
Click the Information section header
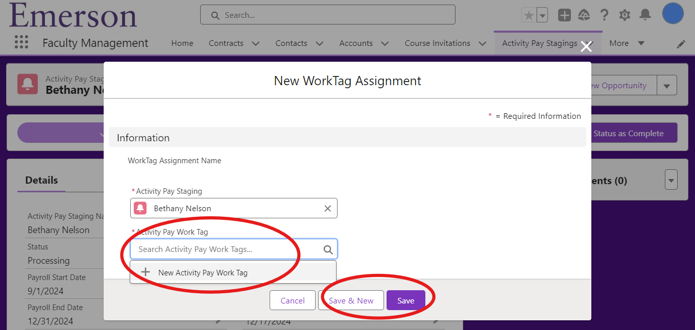point(347,138)
